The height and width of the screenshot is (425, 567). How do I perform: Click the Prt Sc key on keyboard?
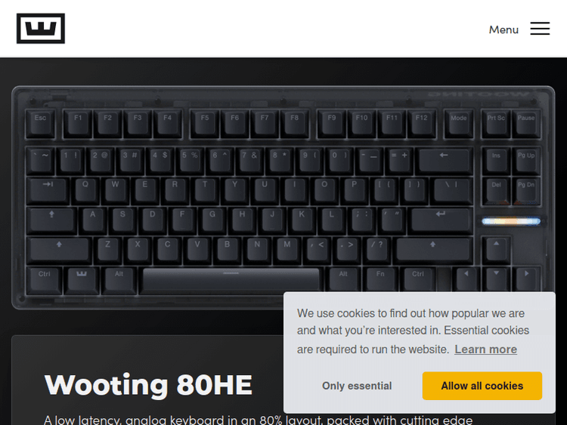click(x=496, y=124)
